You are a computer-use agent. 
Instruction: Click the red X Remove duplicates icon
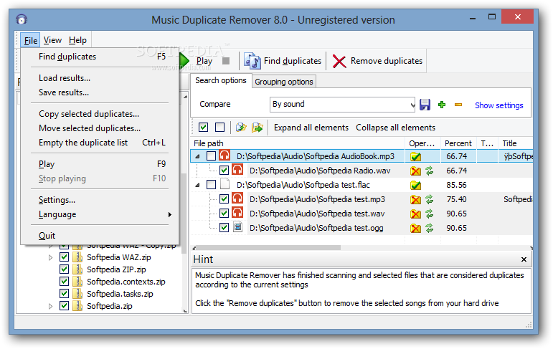339,62
